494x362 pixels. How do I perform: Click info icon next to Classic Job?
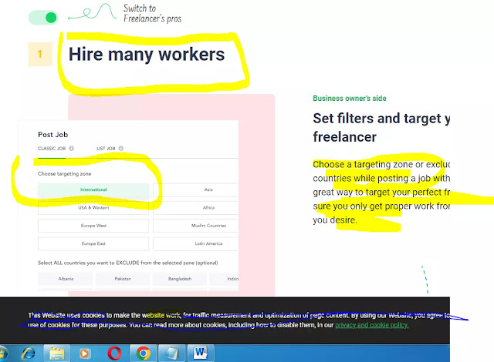pos(72,149)
